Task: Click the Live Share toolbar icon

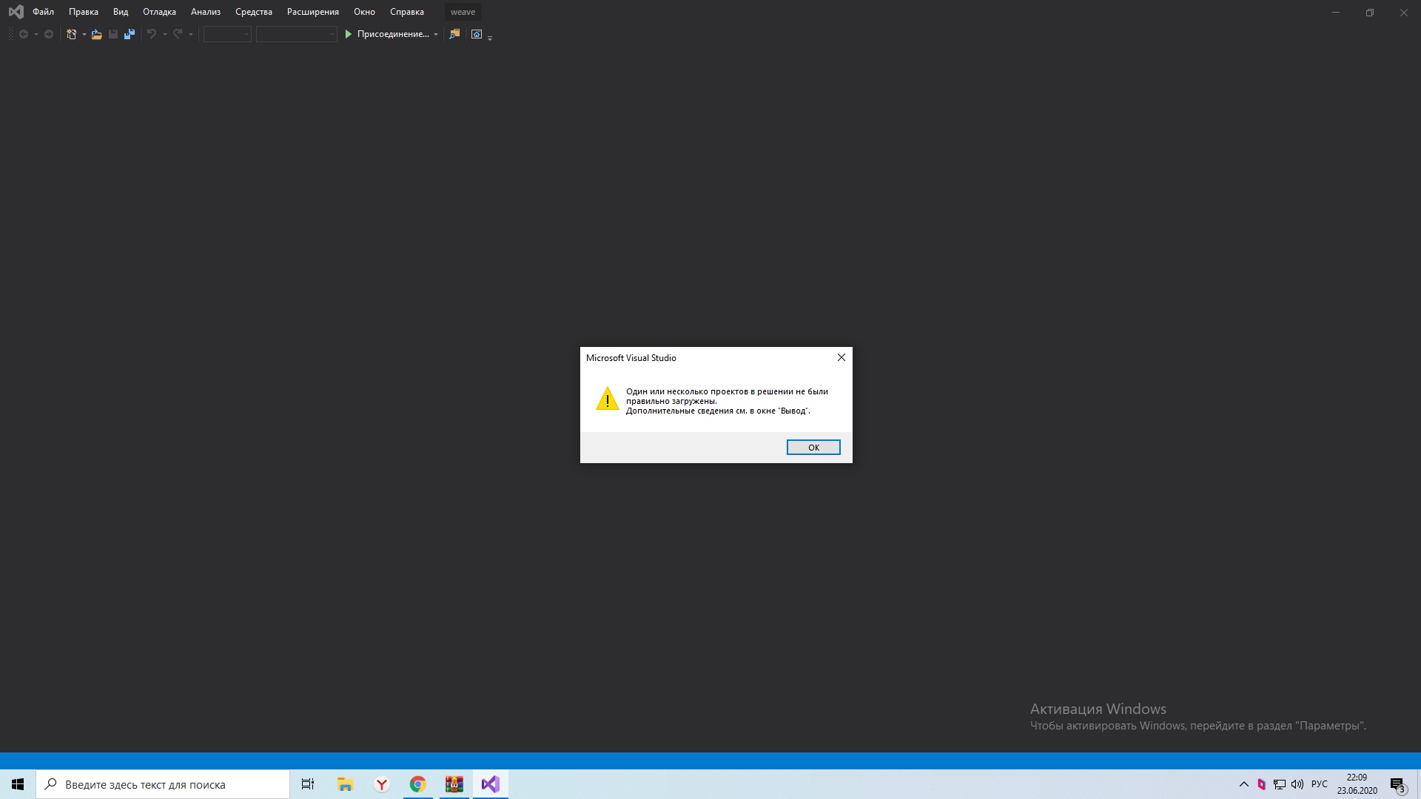Action: click(477, 34)
